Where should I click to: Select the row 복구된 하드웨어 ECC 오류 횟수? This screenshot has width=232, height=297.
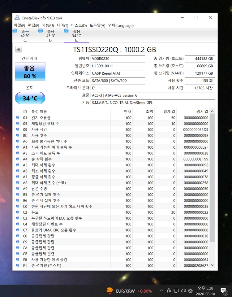tap(112, 218)
